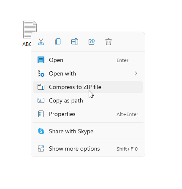Click the Share arrow icon
The image size is (182, 189).
coord(92,42)
